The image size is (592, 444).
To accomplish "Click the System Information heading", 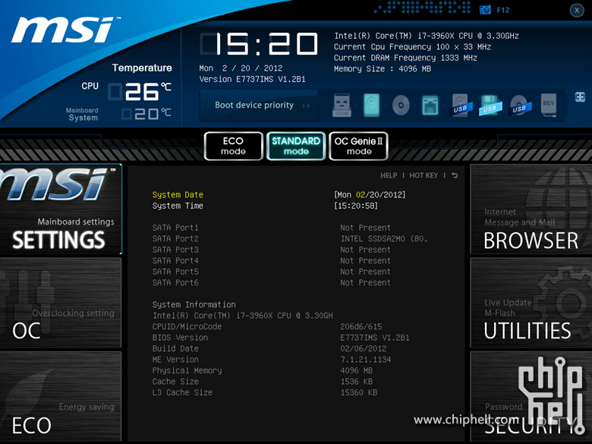I will (x=194, y=304).
